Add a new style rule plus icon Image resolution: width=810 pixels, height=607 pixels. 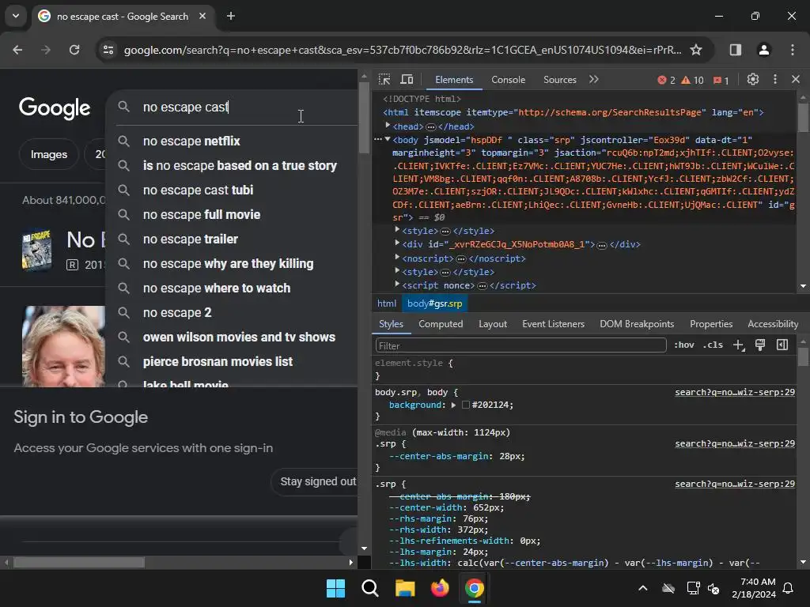[x=739, y=345]
